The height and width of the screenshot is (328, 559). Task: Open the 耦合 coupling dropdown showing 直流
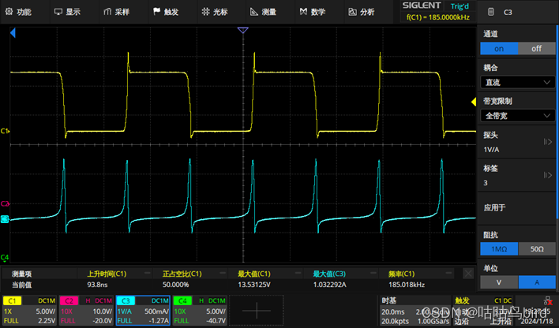click(518, 82)
